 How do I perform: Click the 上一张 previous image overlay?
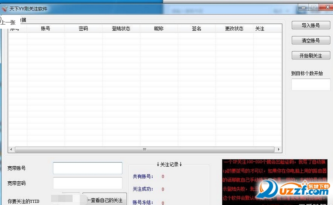[x=10, y=22]
